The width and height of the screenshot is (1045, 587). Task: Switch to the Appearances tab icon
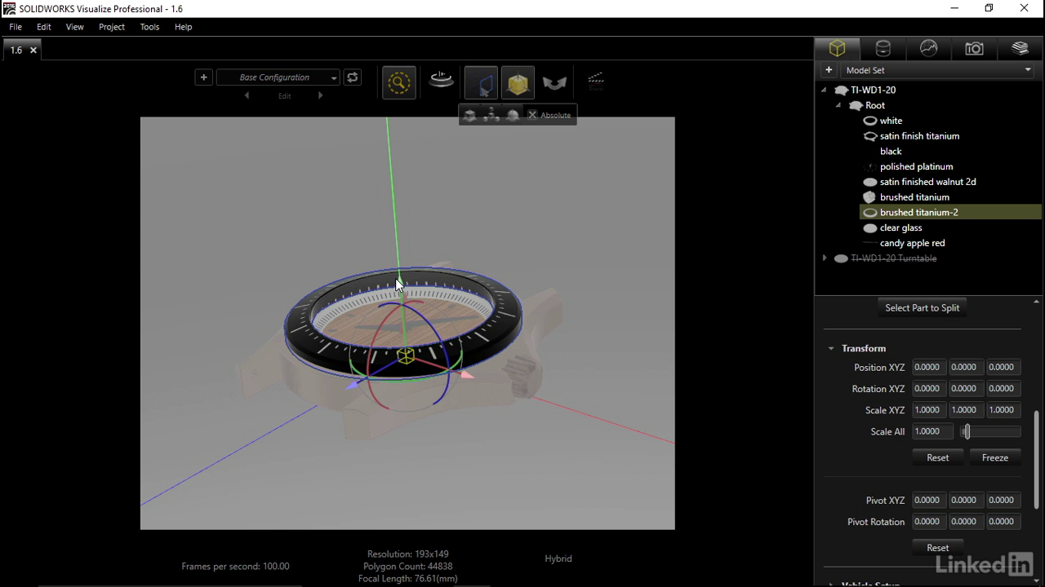pos(883,49)
